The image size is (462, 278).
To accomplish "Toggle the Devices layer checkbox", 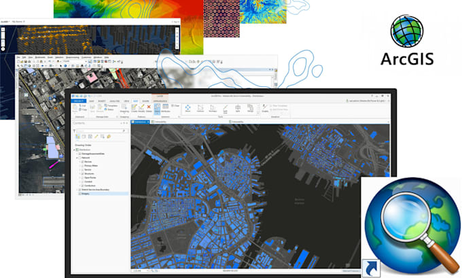I will tap(82, 162).
